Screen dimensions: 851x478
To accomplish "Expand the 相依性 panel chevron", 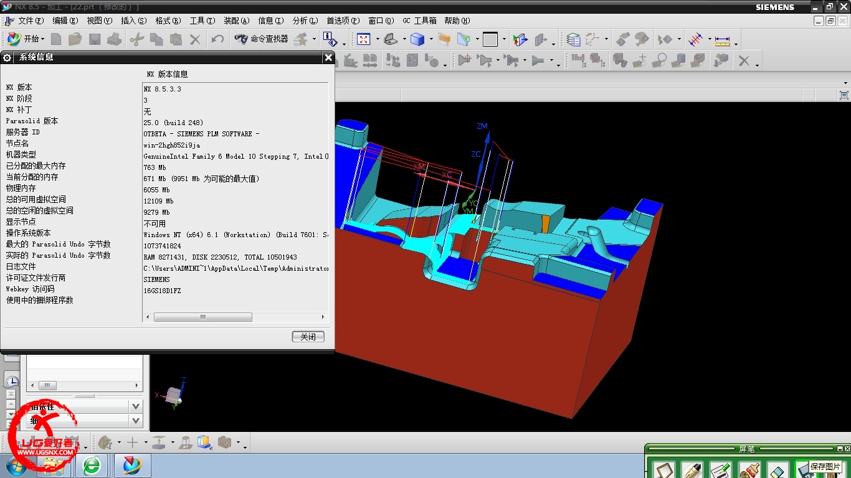I will pyautogui.click(x=136, y=406).
